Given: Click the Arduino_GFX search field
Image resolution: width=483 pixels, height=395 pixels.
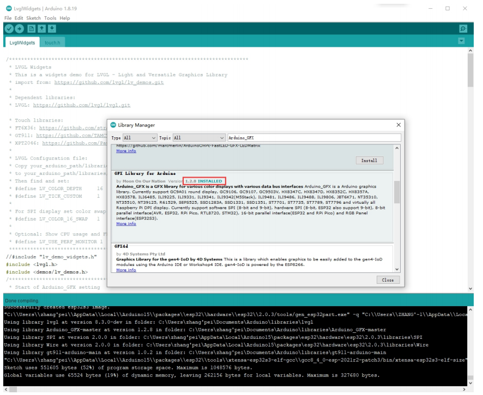Looking at the screenshot, I should pyautogui.click(x=313, y=138).
